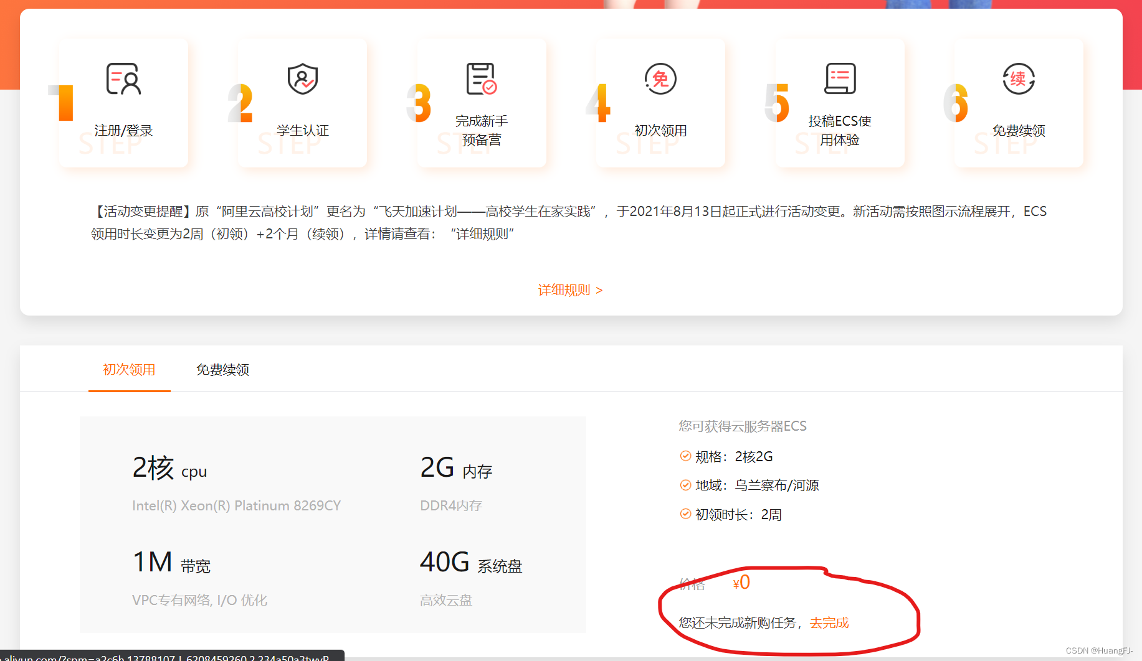This screenshot has width=1142, height=661.
Task: Click the Intel(R) Xeon(R) Platinum 8269CY text
Action: [x=236, y=505]
